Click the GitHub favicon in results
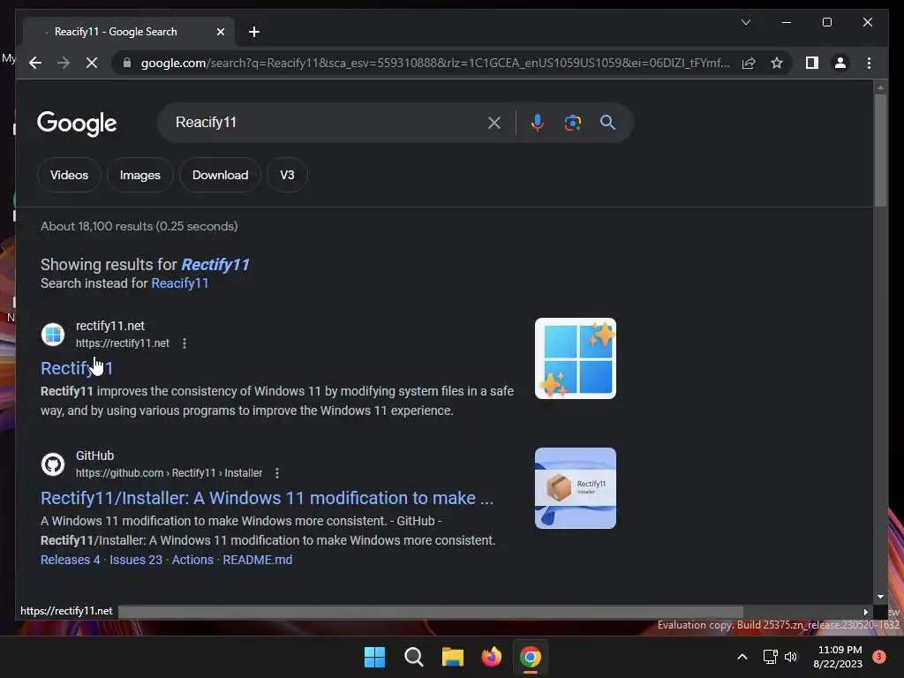Image resolution: width=904 pixels, height=678 pixels. 53,464
